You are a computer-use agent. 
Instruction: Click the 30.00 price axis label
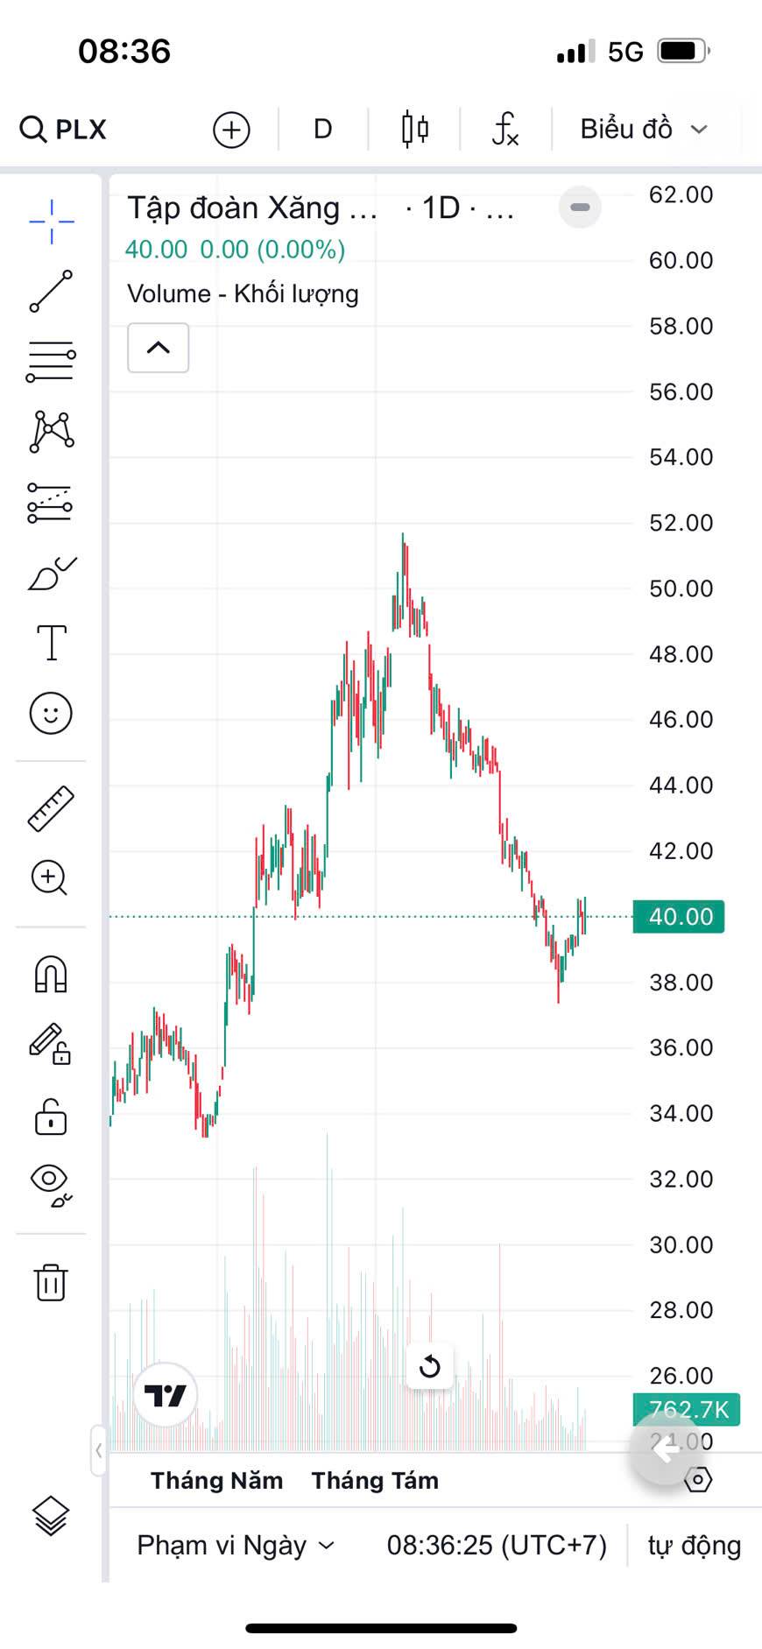point(681,1244)
